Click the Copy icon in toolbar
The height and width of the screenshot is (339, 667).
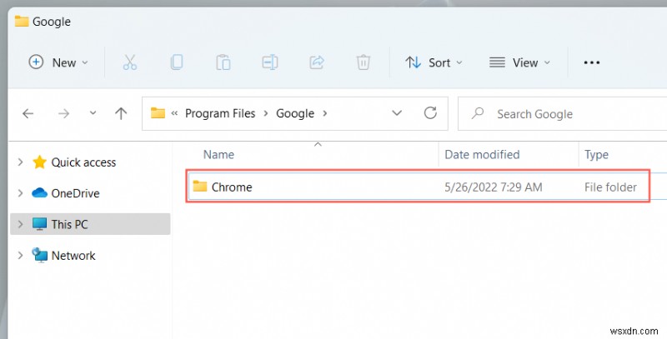[177, 62]
